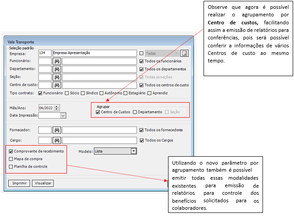Click the binoculars search icon for Fornecedor

[57, 130]
